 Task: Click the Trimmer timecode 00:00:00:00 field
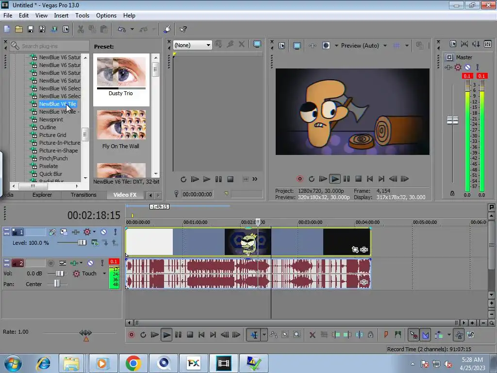pos(197,194)
